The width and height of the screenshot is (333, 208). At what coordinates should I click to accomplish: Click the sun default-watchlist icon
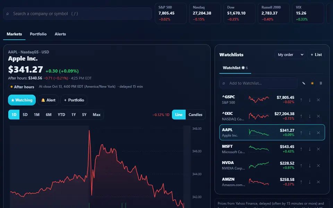(x=312, y=83)
